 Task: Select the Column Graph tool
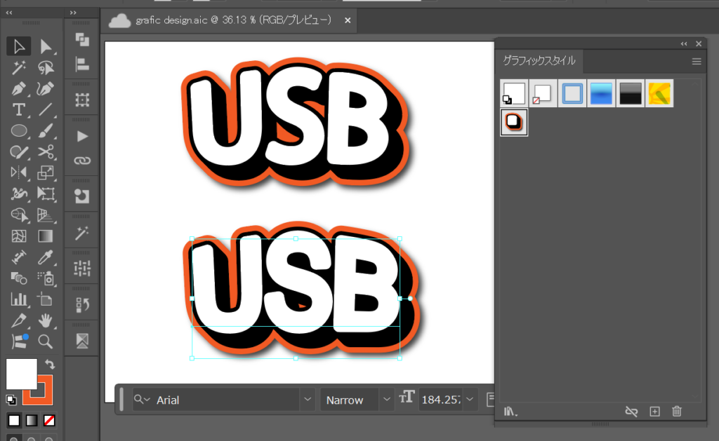click(19, 299)
